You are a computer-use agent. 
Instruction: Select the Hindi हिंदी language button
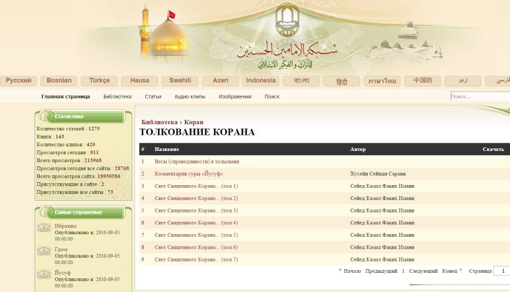tap(341, 81)
